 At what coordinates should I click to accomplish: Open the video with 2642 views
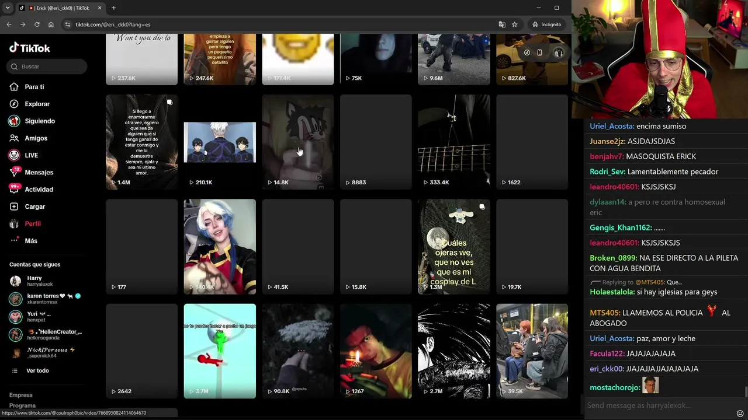pos(141,351)
